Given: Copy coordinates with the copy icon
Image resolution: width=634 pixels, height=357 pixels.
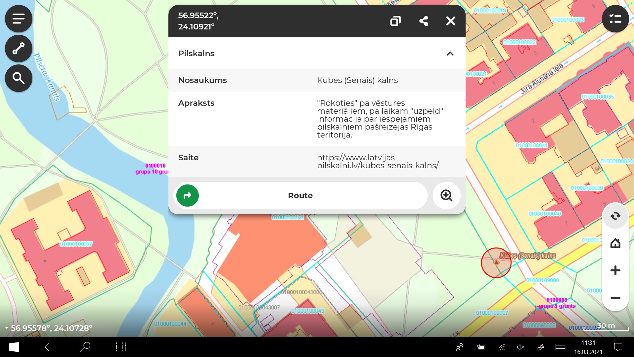Looking at the screenshot, I should tap(395, 21).
